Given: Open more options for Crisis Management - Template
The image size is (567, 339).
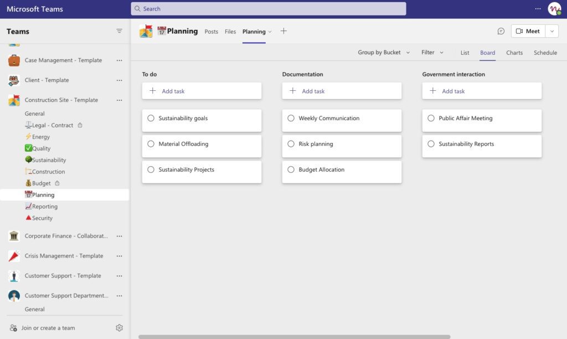Looking at the screenshot, I should point(120,256).
